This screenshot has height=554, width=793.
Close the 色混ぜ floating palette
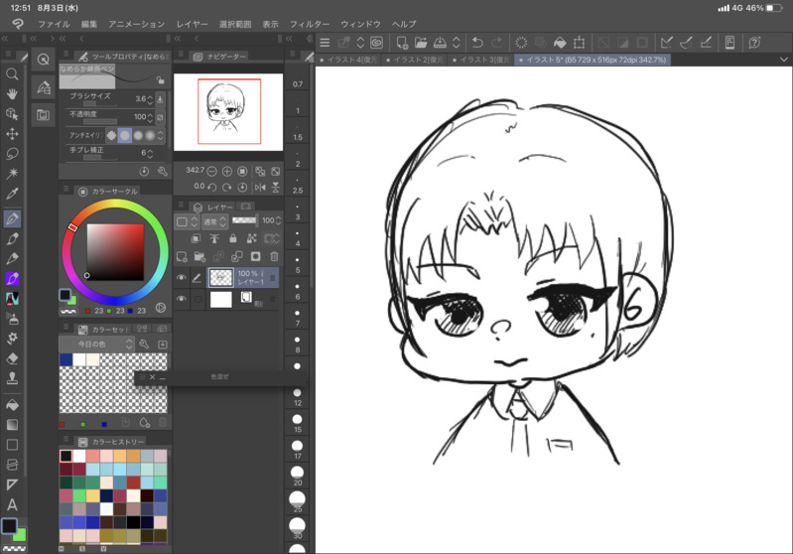click(152, 377)
